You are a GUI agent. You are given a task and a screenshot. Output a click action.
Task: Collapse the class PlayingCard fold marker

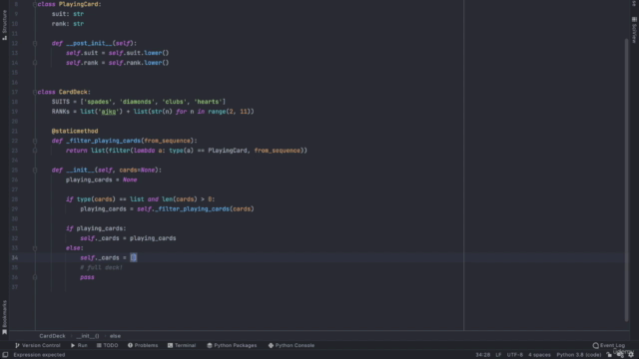point(35,4)
